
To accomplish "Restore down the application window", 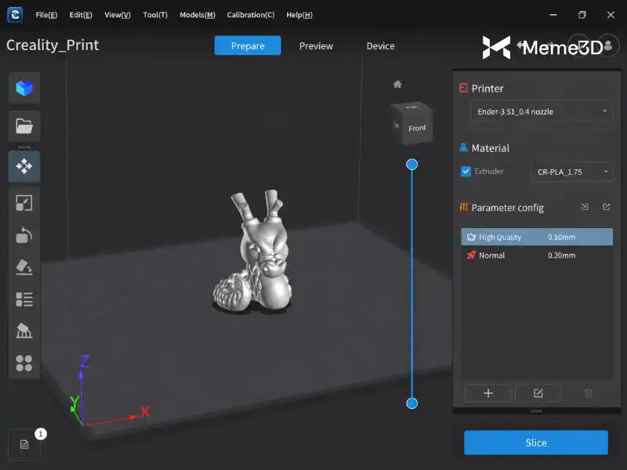I will point(582,15).
